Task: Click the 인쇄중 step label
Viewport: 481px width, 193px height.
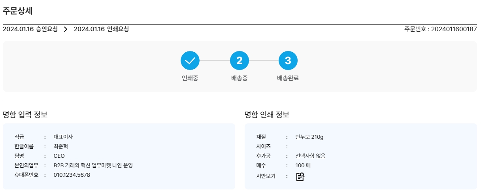Action: point(190,78)
